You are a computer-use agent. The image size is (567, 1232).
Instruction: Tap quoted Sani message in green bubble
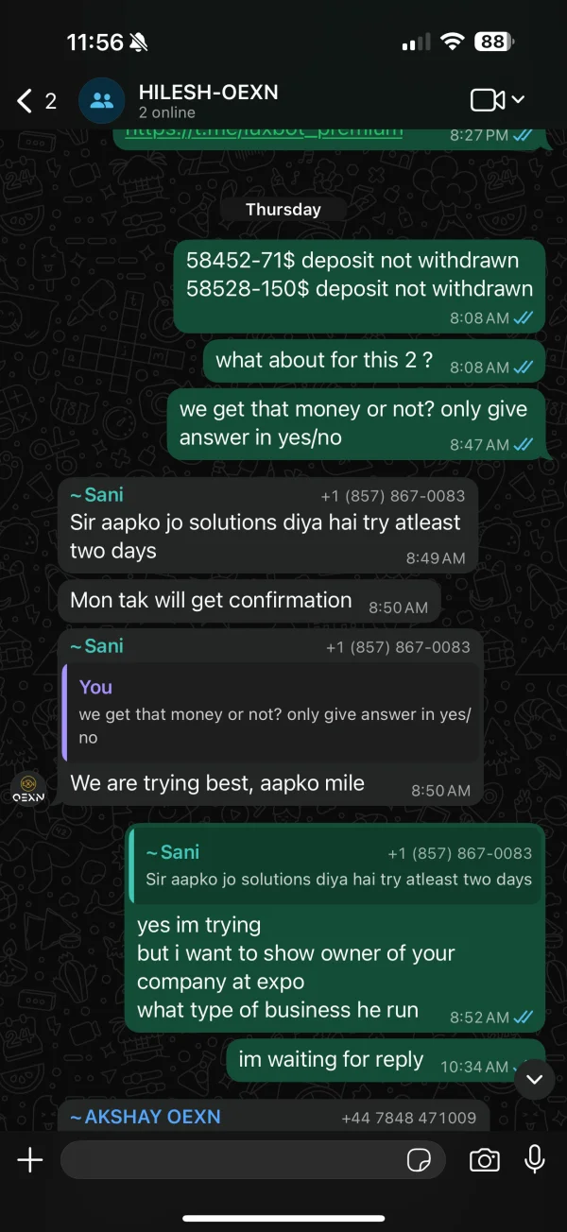coord(335,865)
